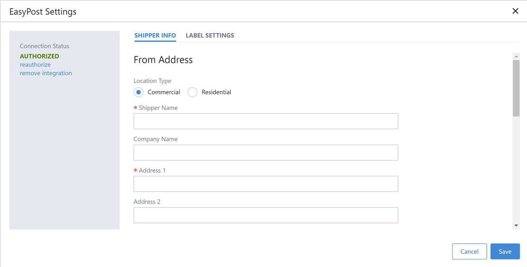Focus the Address 2 field
527x267 pixels.
click(x=266, y=215)
